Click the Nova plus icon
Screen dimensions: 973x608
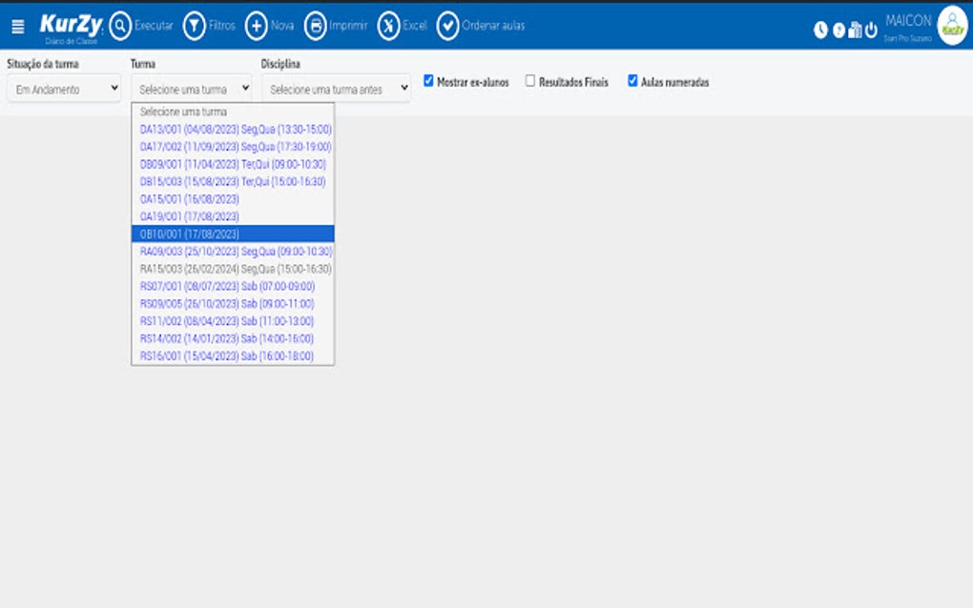coord(257,26)
